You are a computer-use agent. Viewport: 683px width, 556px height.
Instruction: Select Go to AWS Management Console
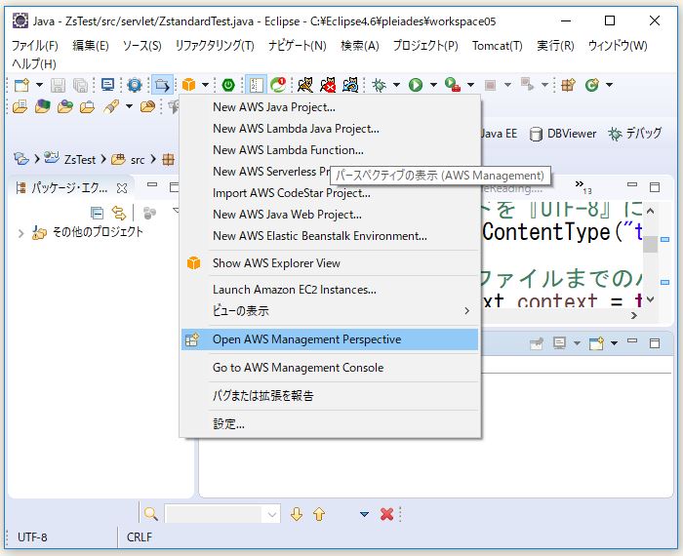coord(330,368)
